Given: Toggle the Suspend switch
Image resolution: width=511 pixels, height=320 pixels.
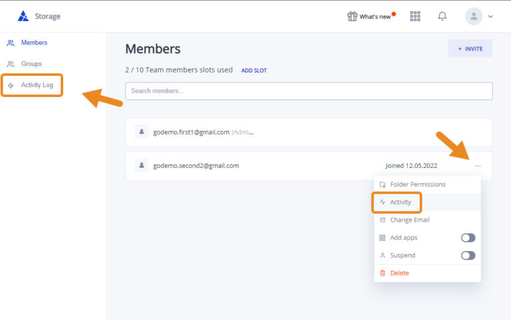Looking at the screenshot, I should pyautogui.click(x=468, y=256).
